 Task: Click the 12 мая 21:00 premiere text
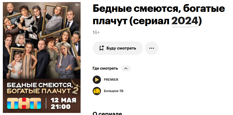tap(63, 103)
